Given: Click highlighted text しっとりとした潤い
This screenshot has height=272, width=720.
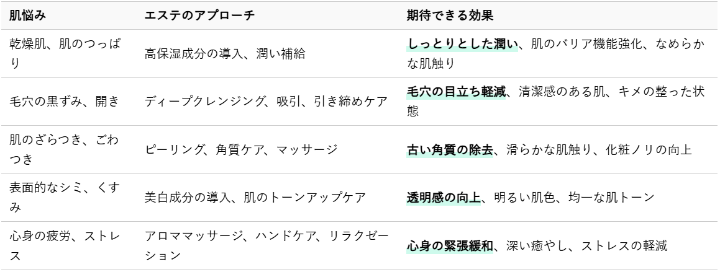Looking at the screenshot, I should point(462,44).
